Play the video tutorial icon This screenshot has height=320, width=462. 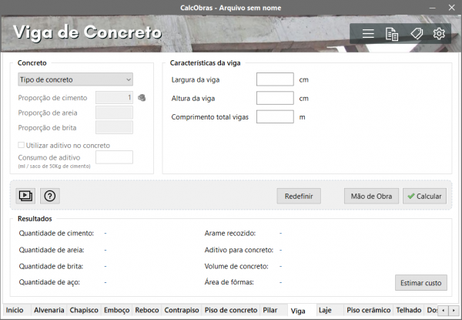point(26,196)
